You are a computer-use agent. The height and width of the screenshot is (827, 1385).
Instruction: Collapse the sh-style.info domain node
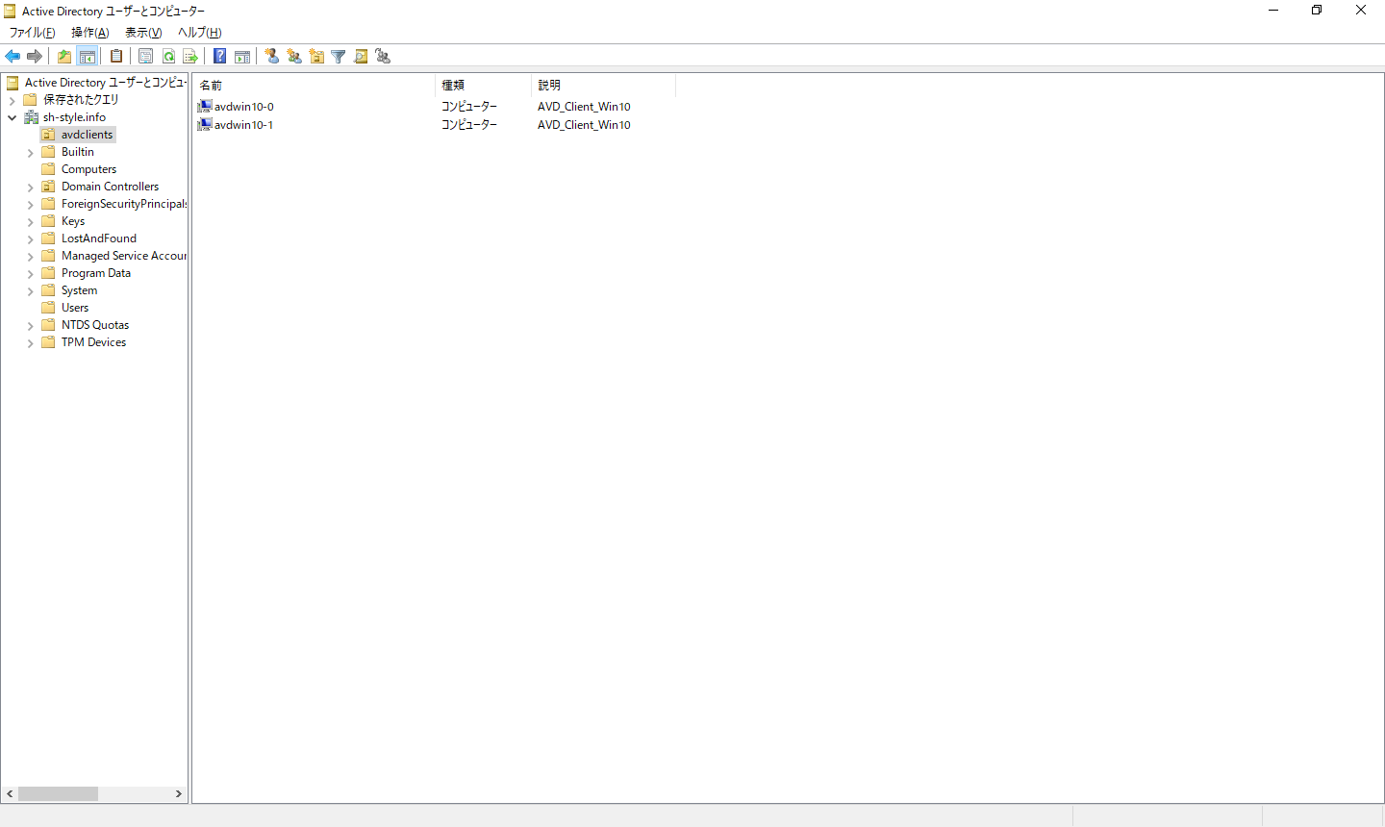click(x=12, y=117)
